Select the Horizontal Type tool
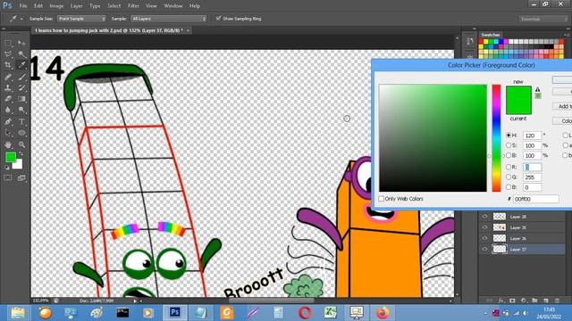 21,121
